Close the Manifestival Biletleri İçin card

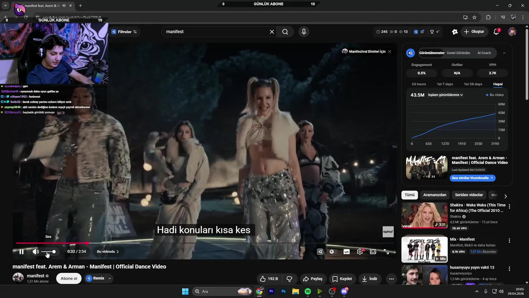pyautogui.click(x=389, y=51)
